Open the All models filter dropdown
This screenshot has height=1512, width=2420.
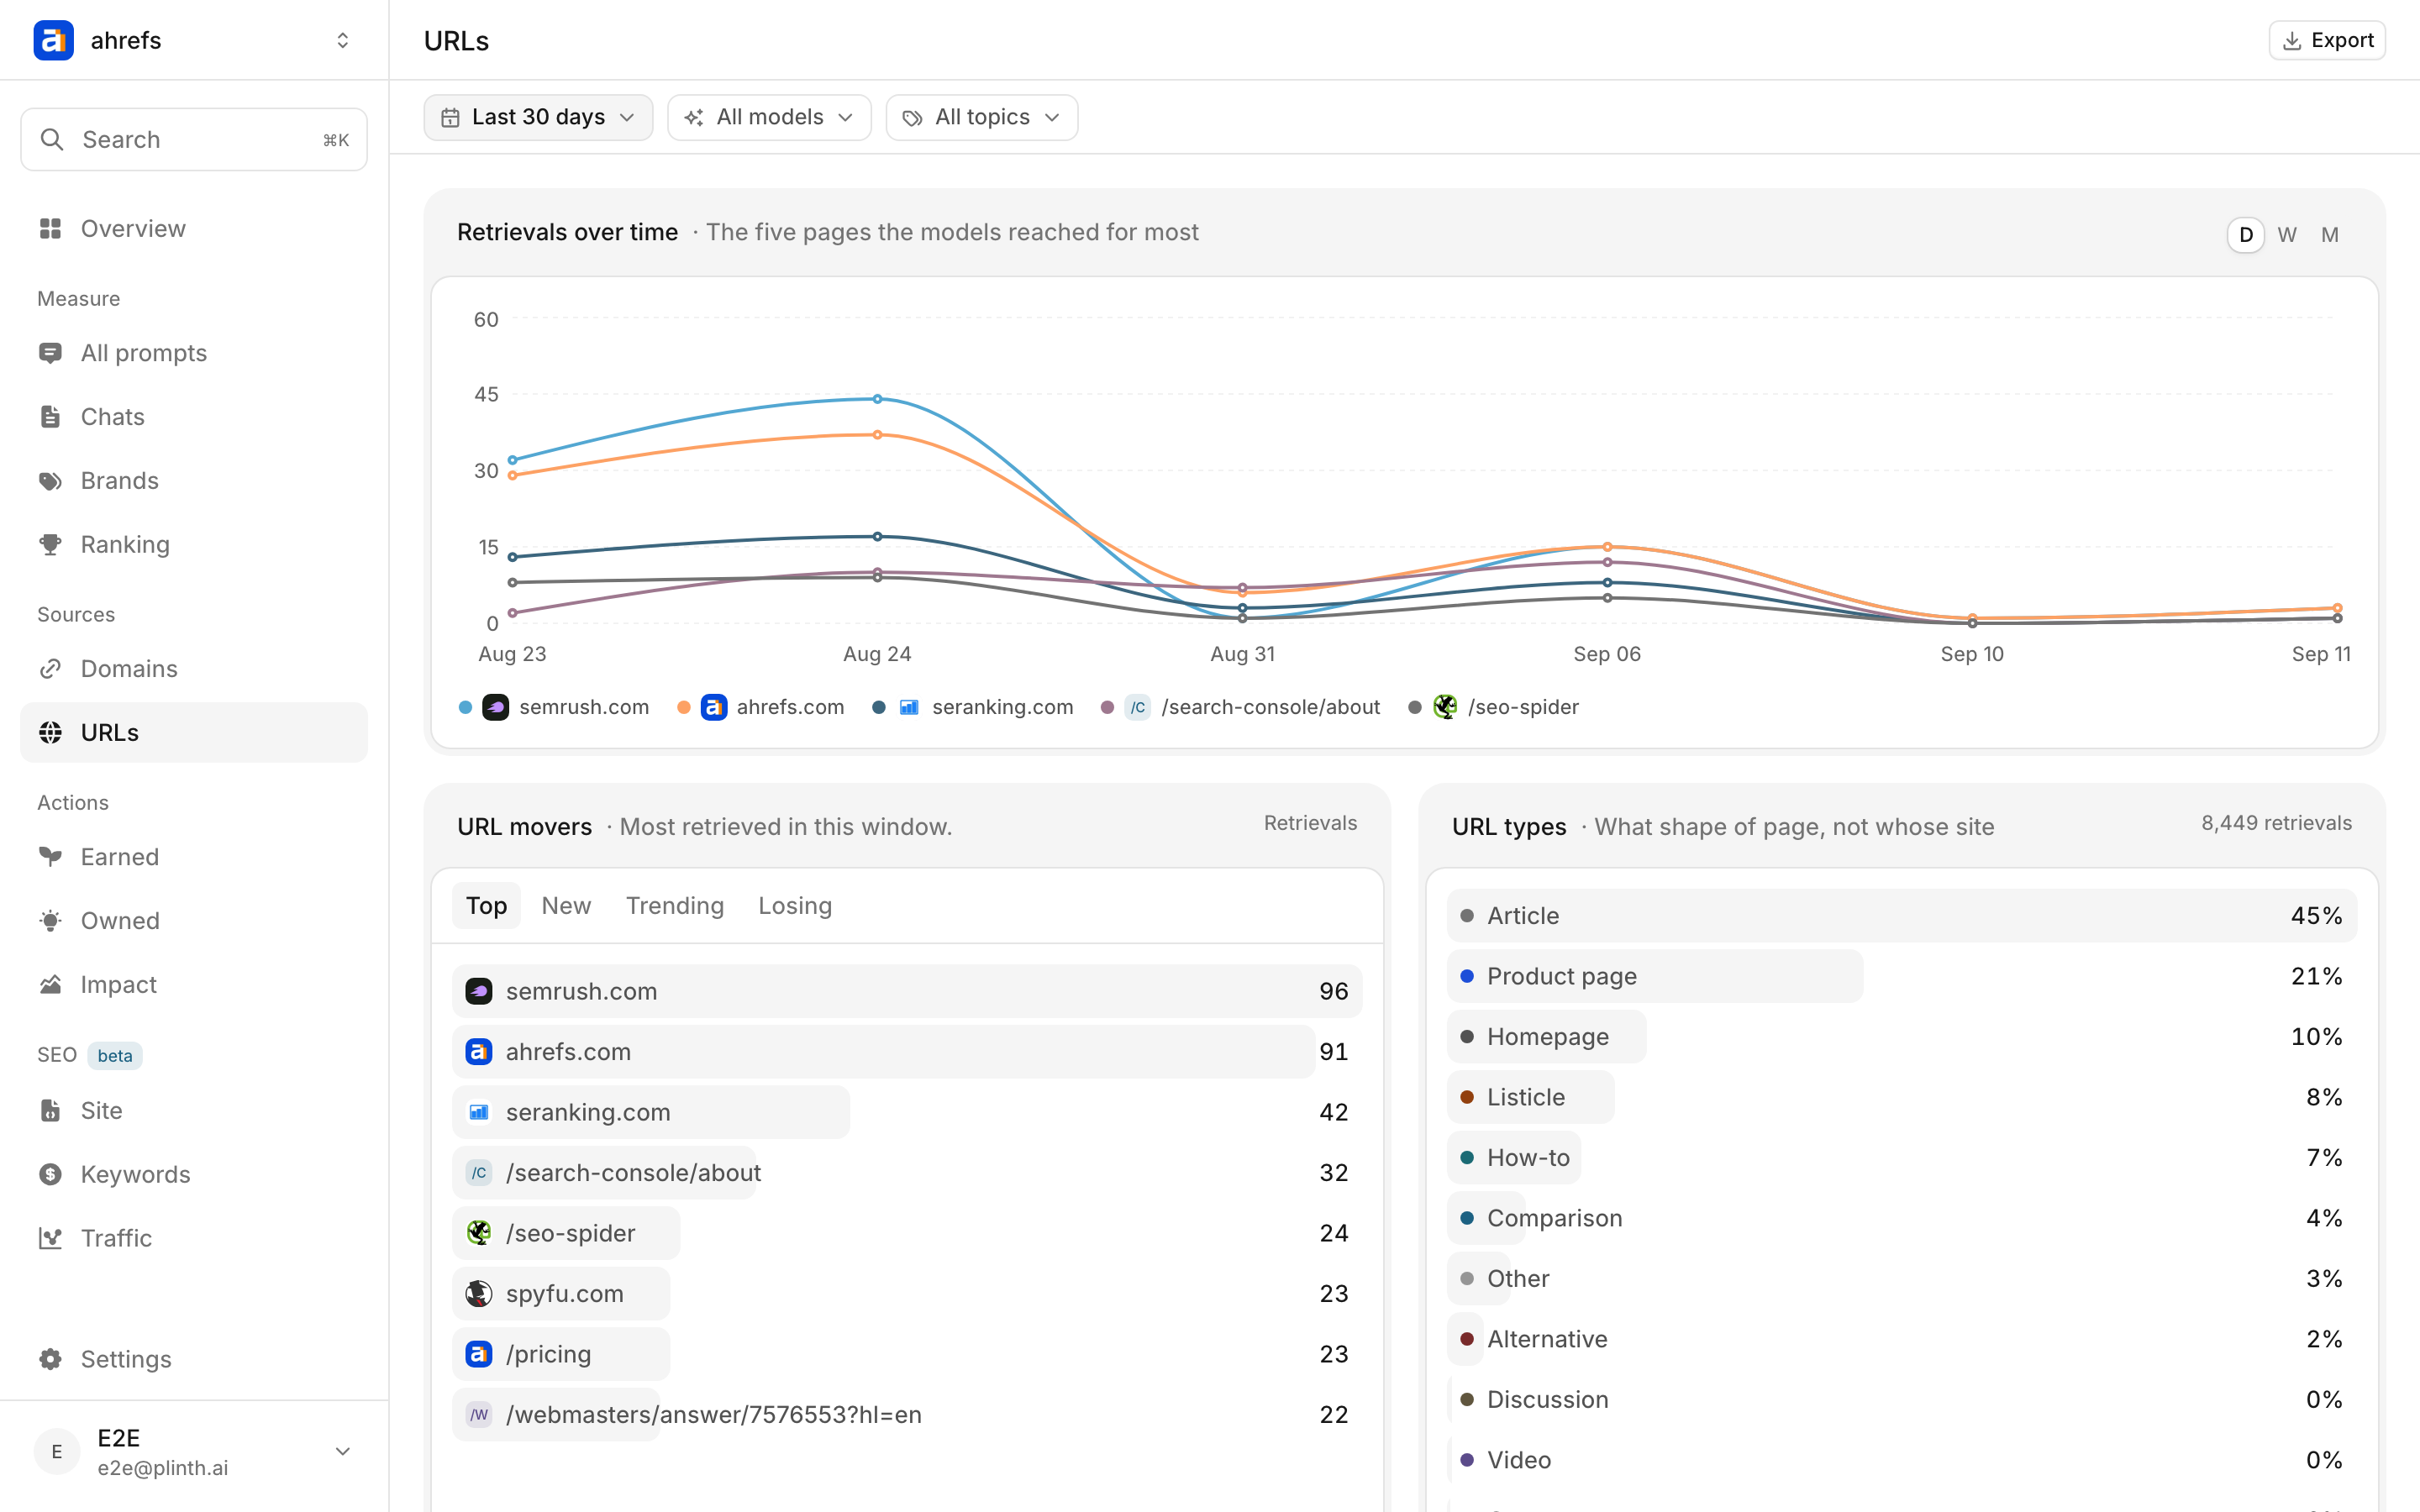(769, 118)
